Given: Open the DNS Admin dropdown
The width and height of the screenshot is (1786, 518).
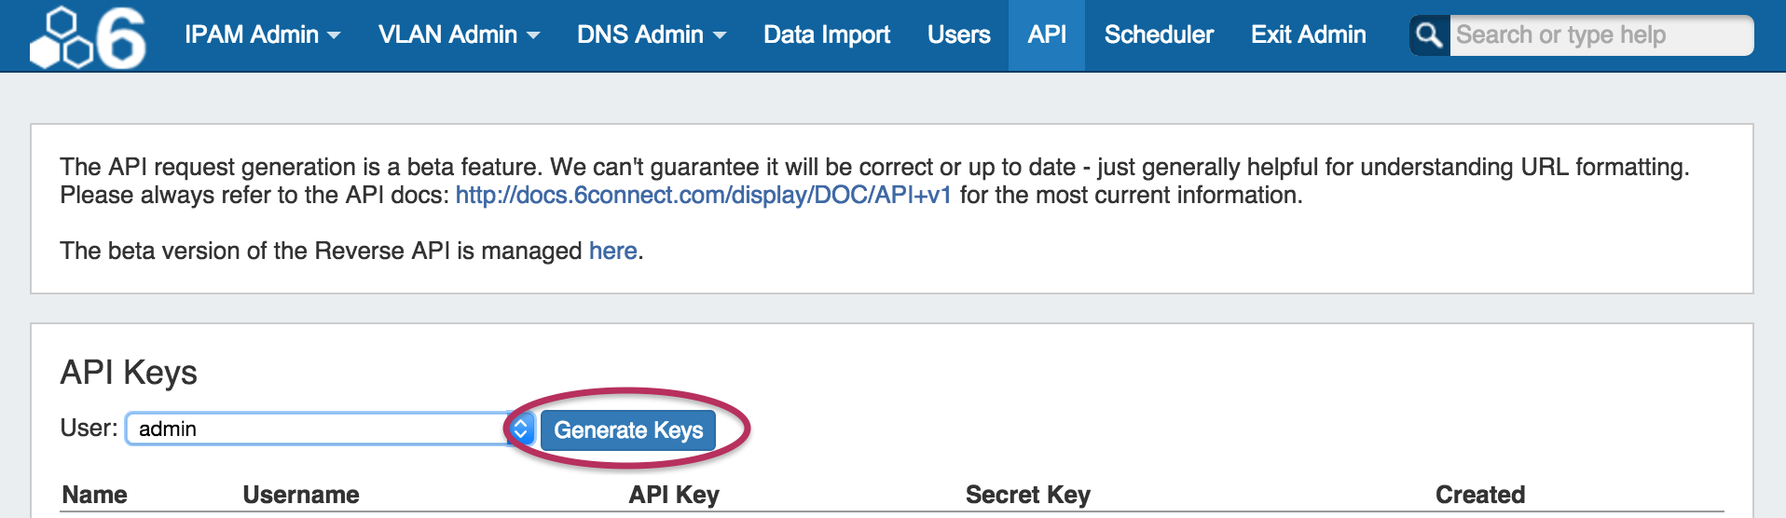Looking at the screenshot, I should pyautogui.click(x=651, y=35).
